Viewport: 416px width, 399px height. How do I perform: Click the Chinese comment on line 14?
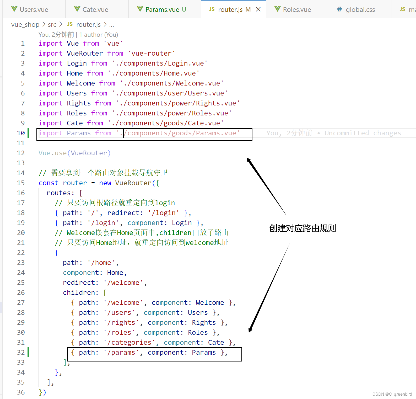click(103, 173)
